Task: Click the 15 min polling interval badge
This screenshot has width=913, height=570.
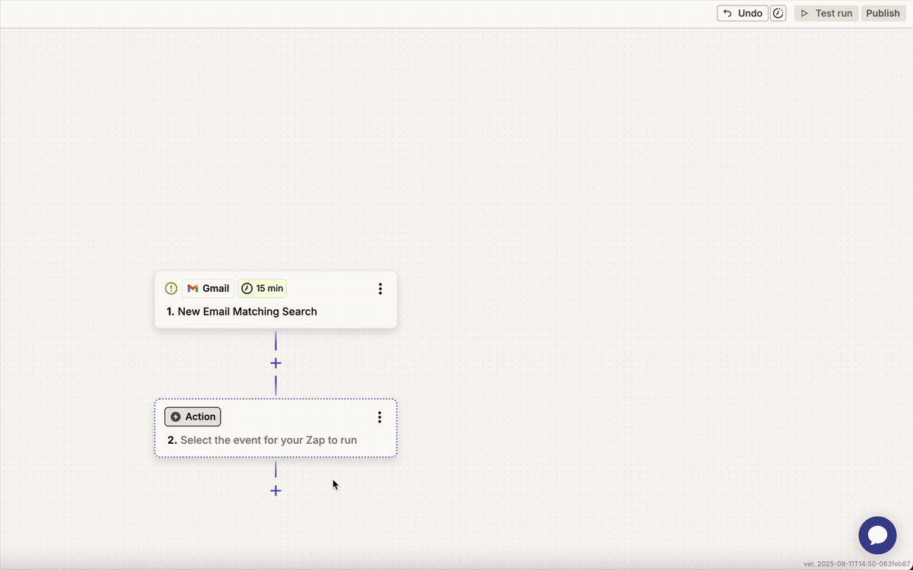Action: [262, 288]
